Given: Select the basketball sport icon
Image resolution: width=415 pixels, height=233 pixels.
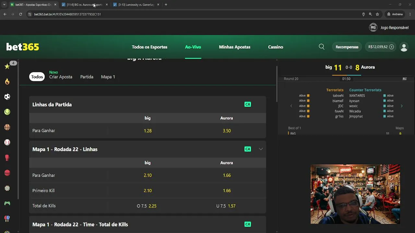Looking at the screenshot, I should (x=7, y=127).
